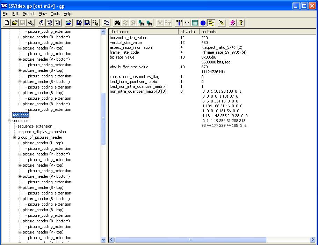Click the list with curved arrow icon

pos(50,23)
